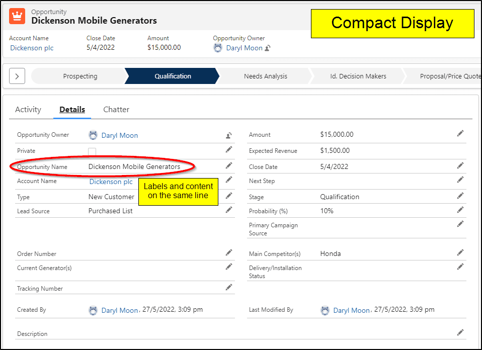Select the Qualification stage in path
The width and height of the screenshot is (482, 350).
tap(173, 76)
